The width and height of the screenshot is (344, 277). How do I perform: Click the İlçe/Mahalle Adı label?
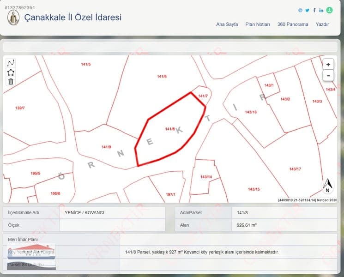24,213
